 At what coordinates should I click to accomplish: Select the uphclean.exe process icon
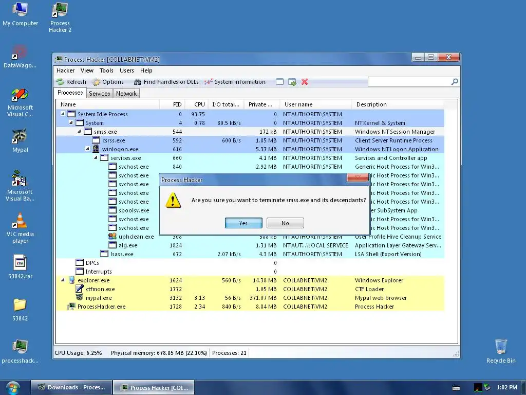pos(112,237)
